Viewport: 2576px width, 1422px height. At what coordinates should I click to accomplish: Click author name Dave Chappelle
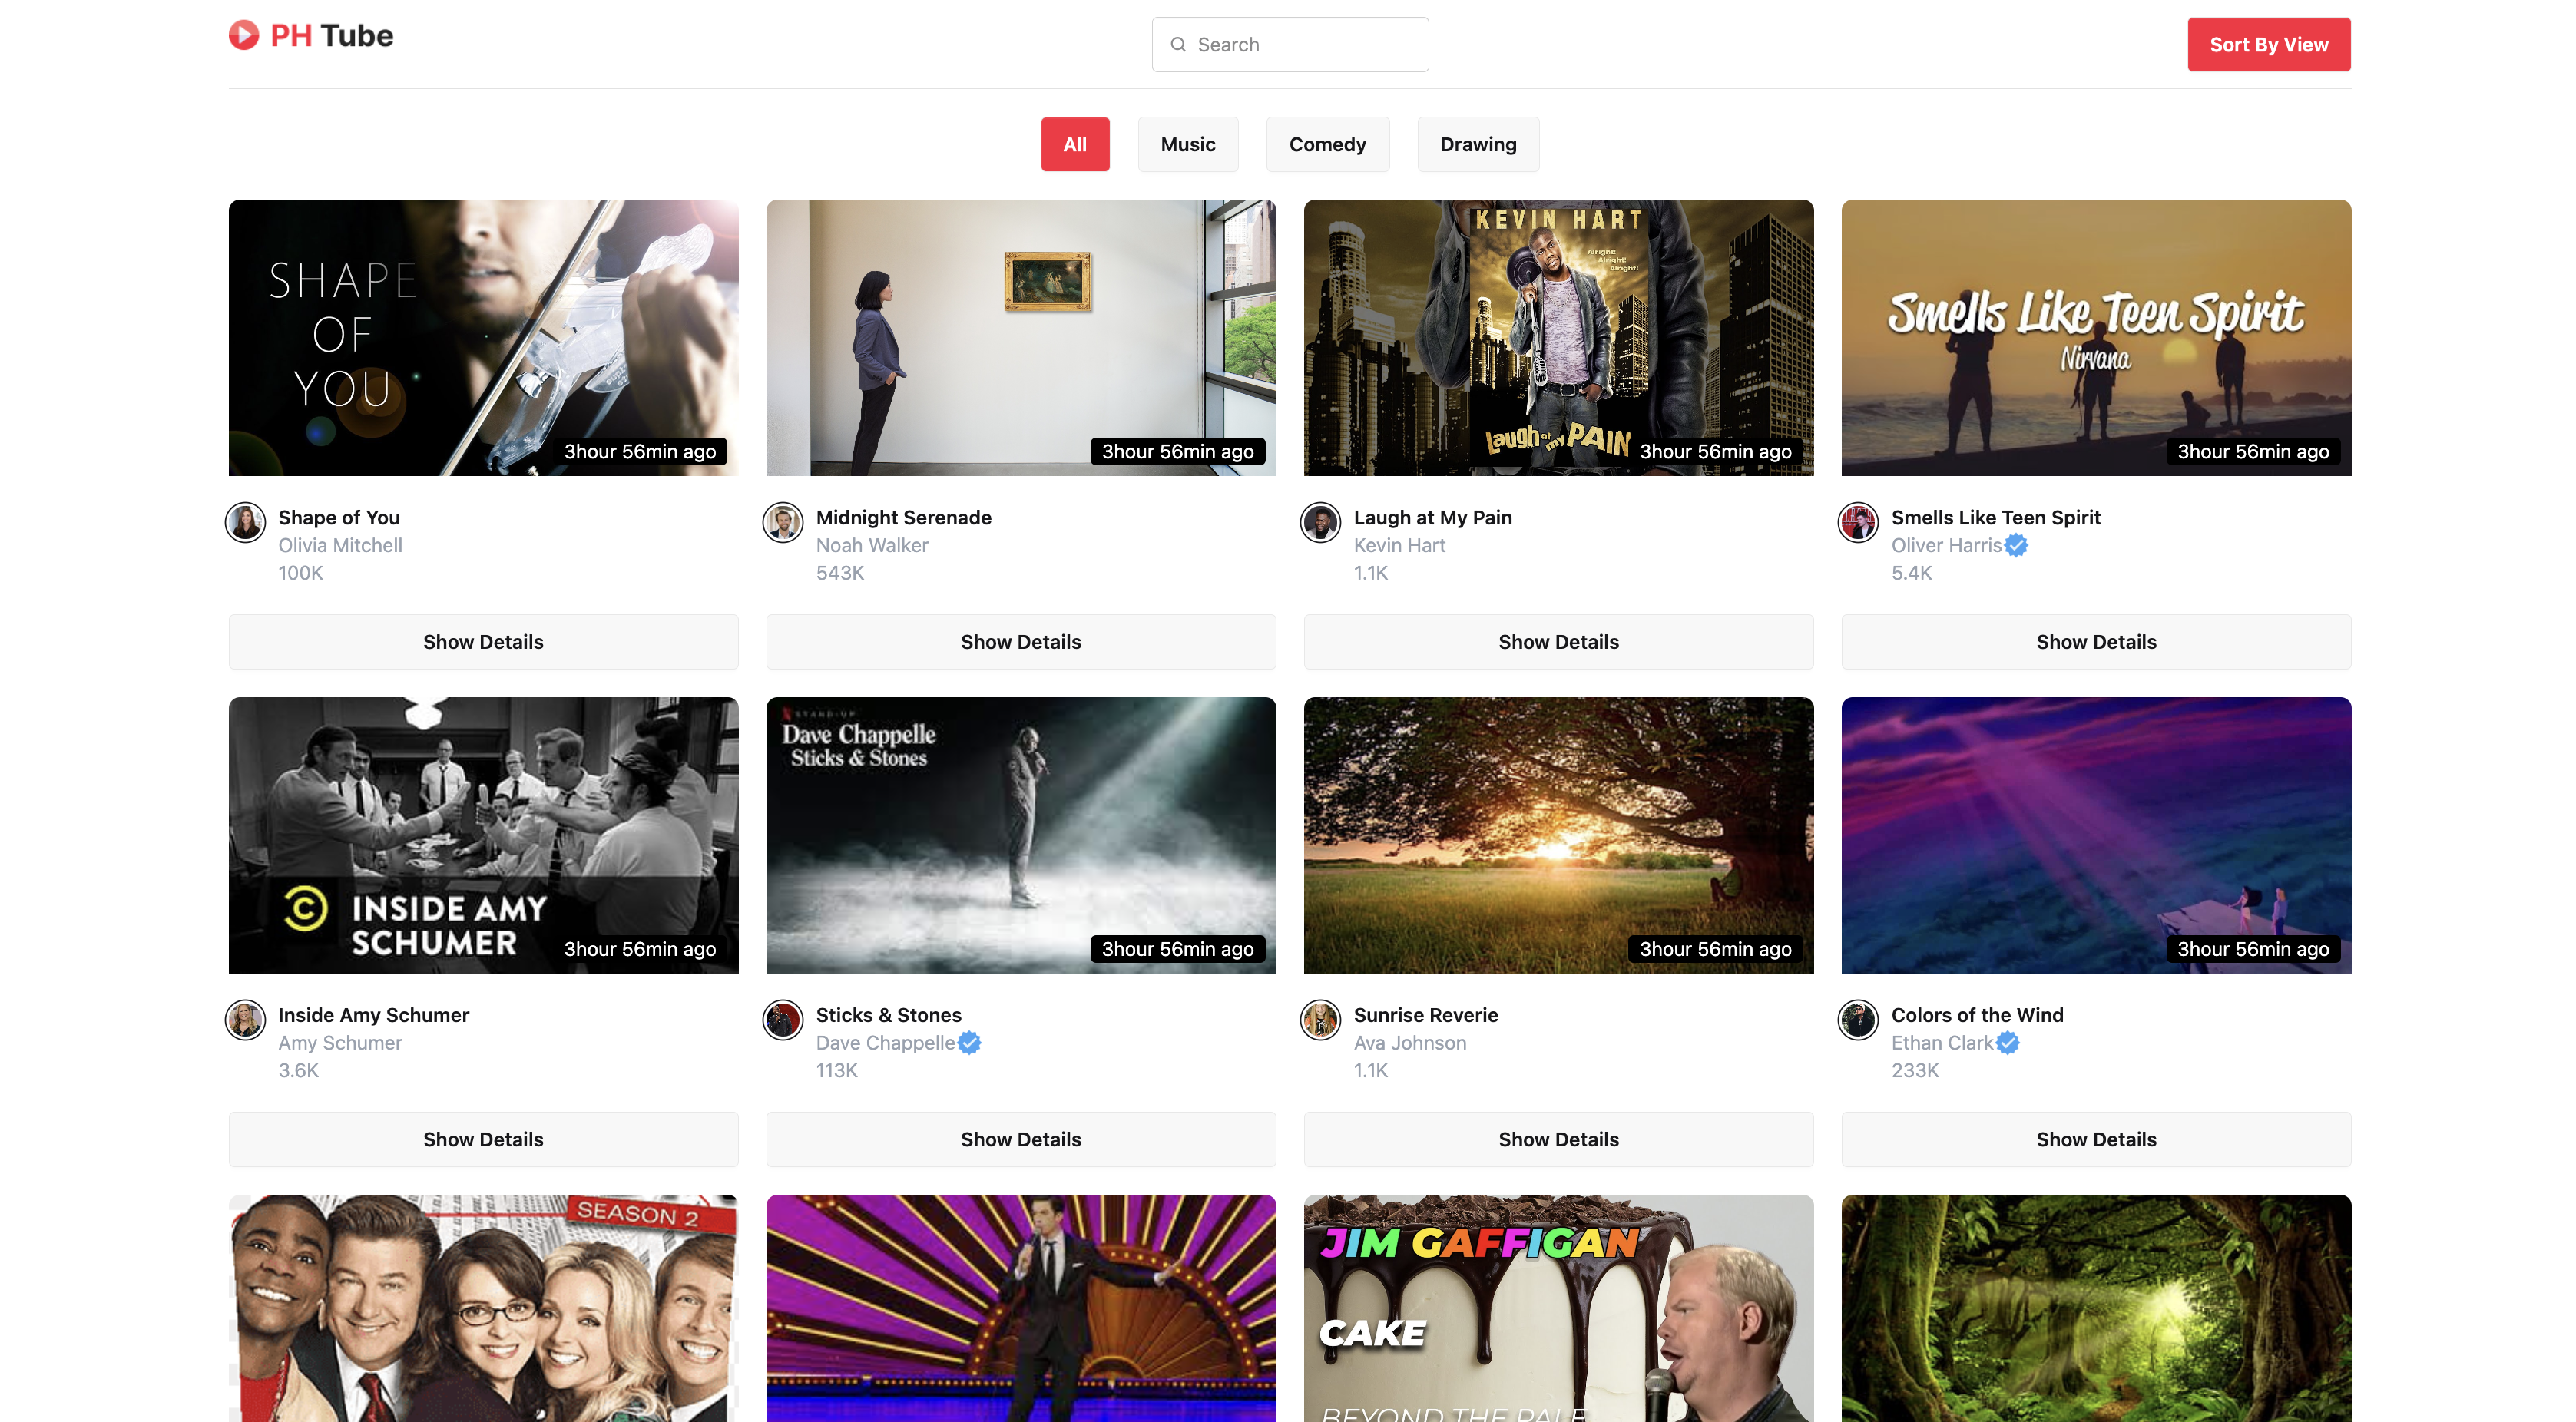coord(885,1043)
